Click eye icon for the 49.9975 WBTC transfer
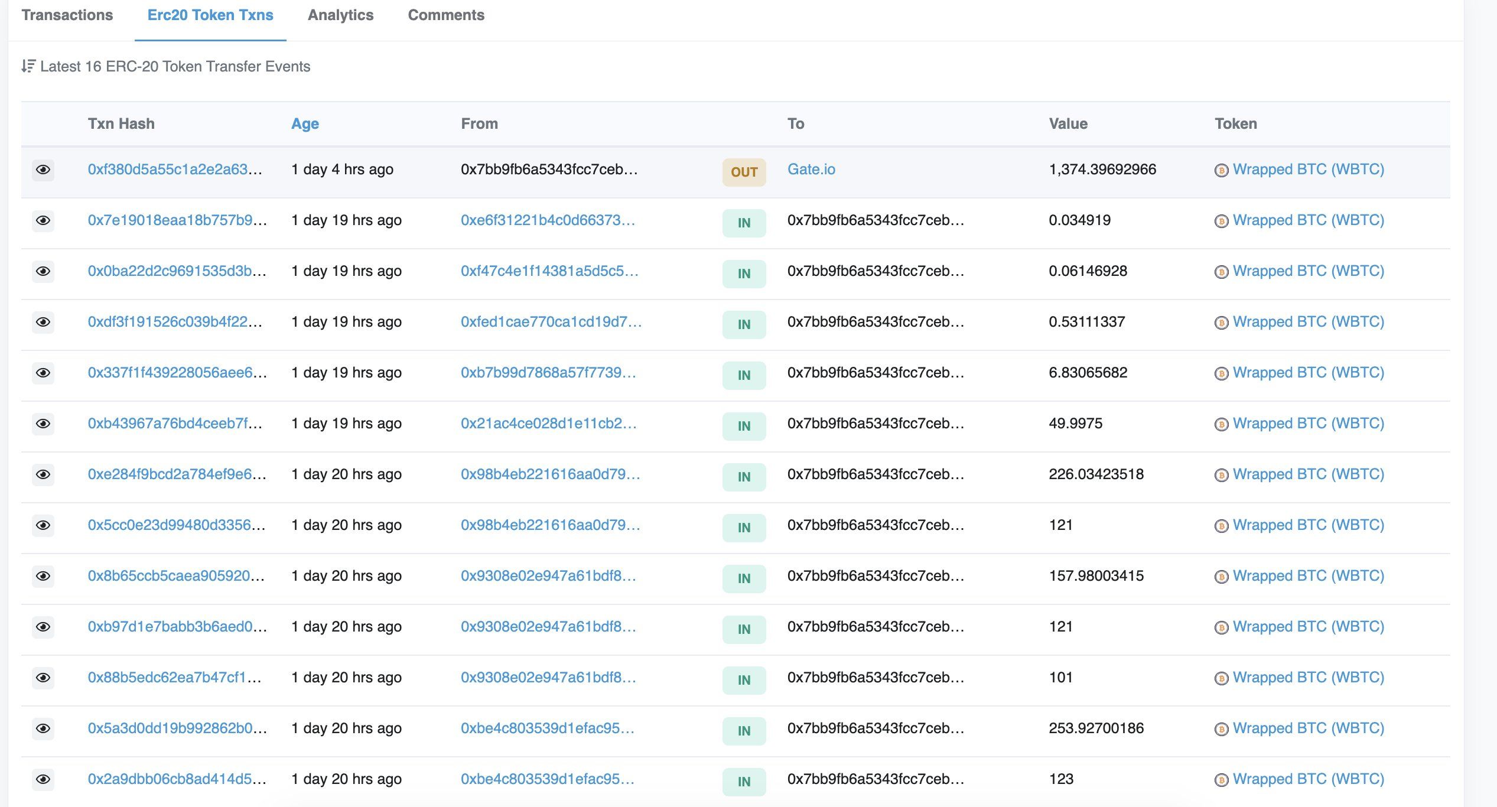The width and height of the screenshot is (1497, 807). coord(43,424)
